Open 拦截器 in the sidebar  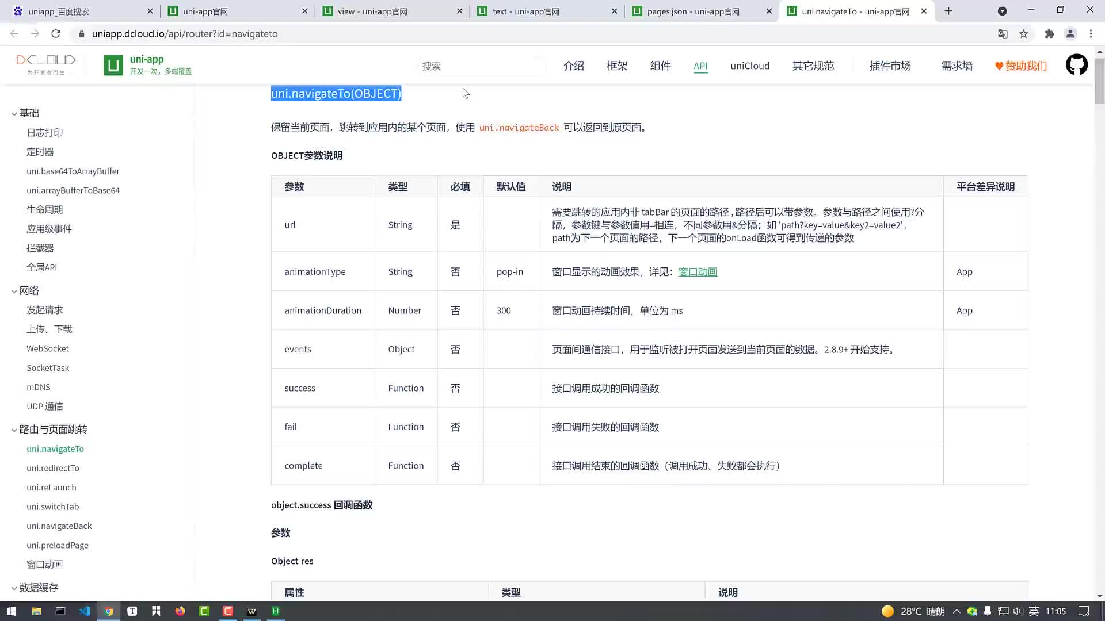pyautogui.click(x=40, y=248)
